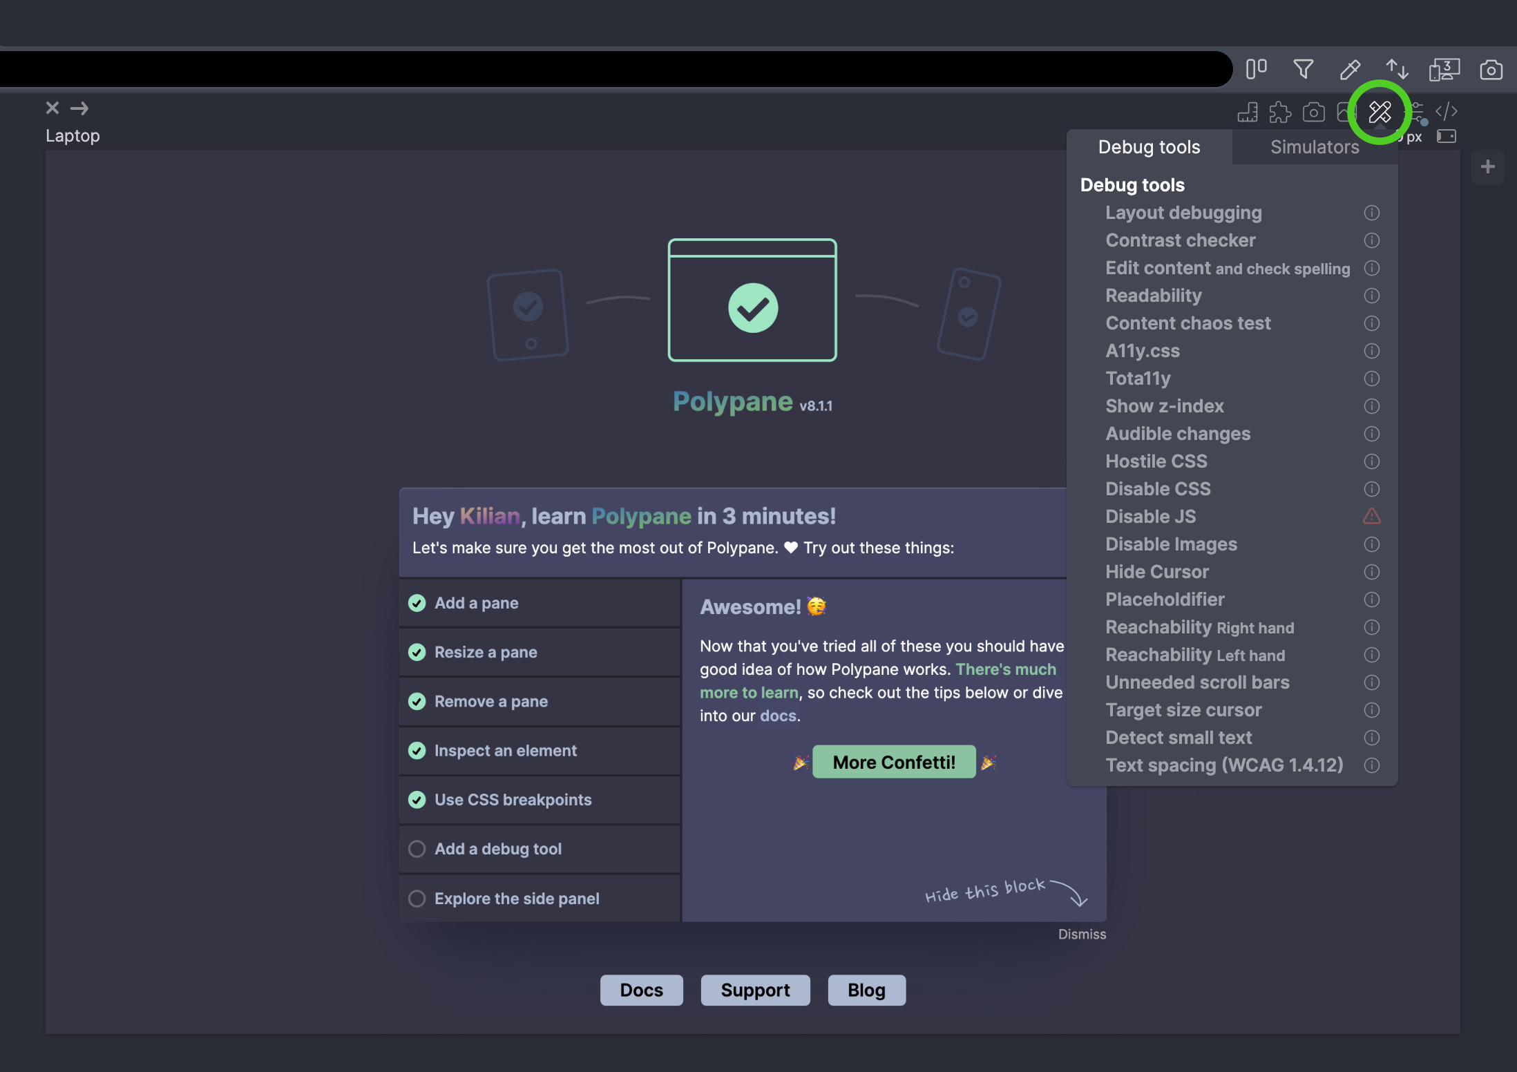Toggle the sync up-down arrows icon
This screenshot has width=1517, height=1072.
pyautogui.click(x=1397, y=69)
